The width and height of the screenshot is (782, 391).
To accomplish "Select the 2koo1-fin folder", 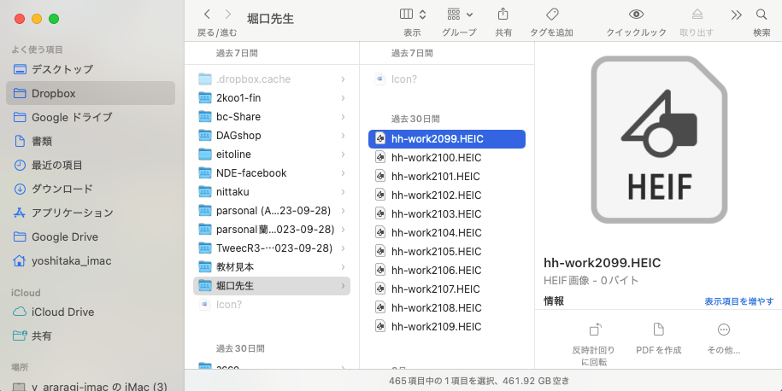I will tap(272, 98).
